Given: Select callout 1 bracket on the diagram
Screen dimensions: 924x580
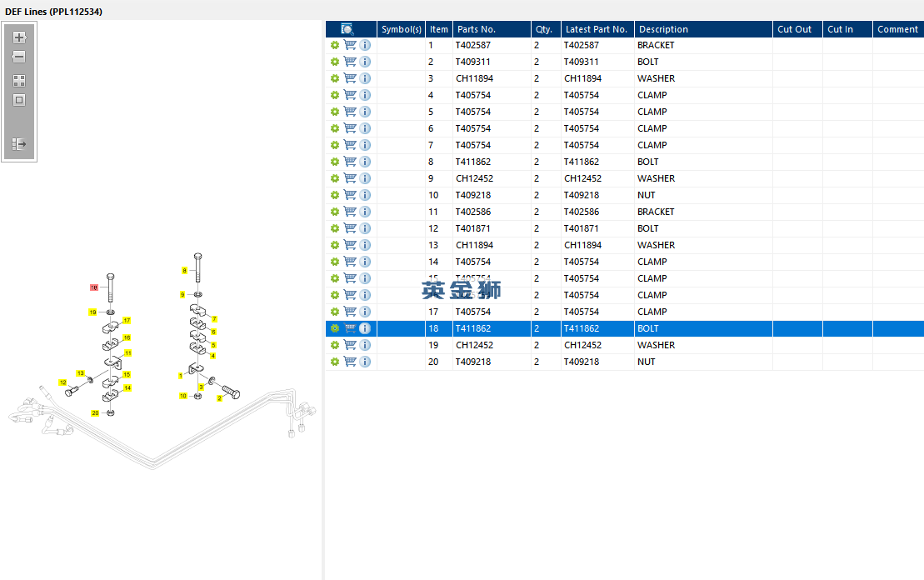Looking at the screenshot, I should [x=180, y=376].
